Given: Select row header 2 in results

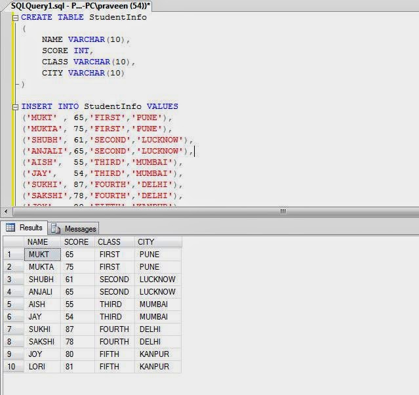Looking at the screenshot, I should point(14,267).
